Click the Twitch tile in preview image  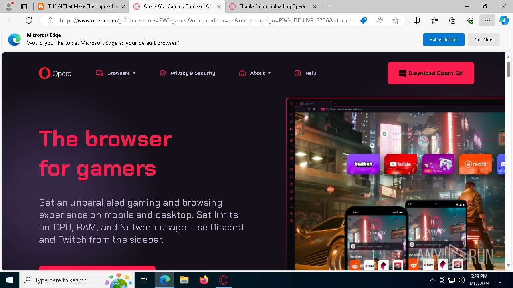click(x=363, y=164)
